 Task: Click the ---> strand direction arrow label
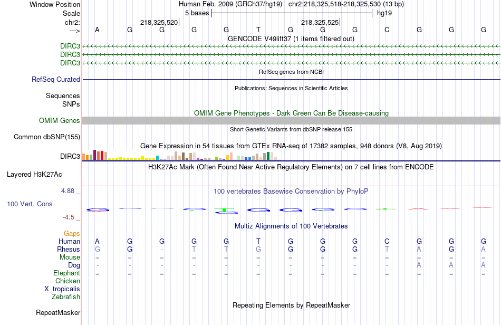pos(74,31)
